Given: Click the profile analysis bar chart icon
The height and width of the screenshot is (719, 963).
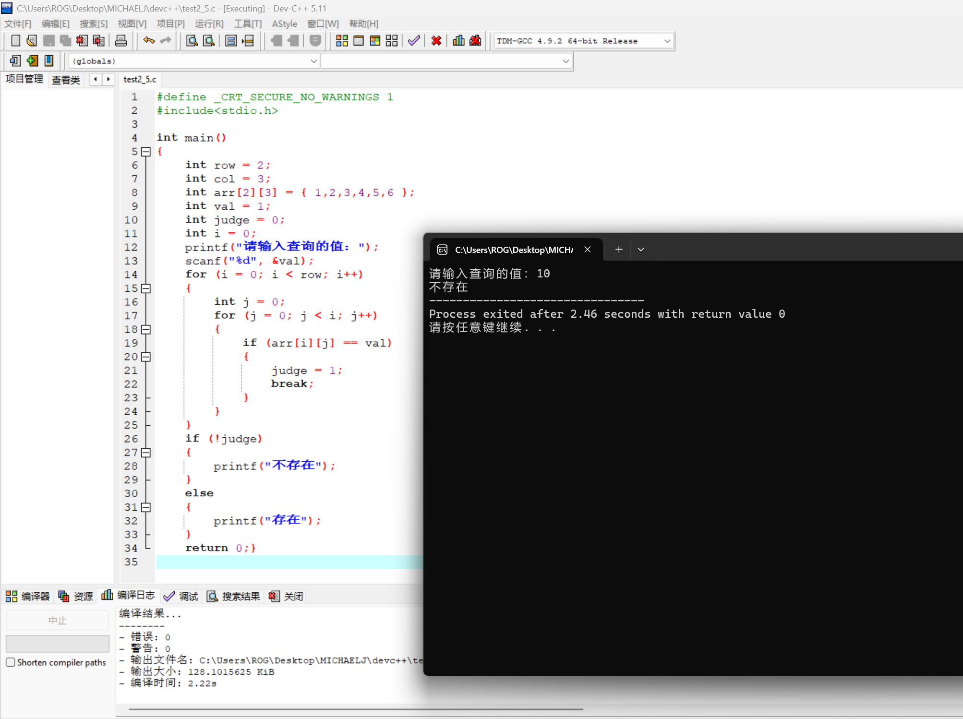Looking at the screenshot, I should pos(458,41).
